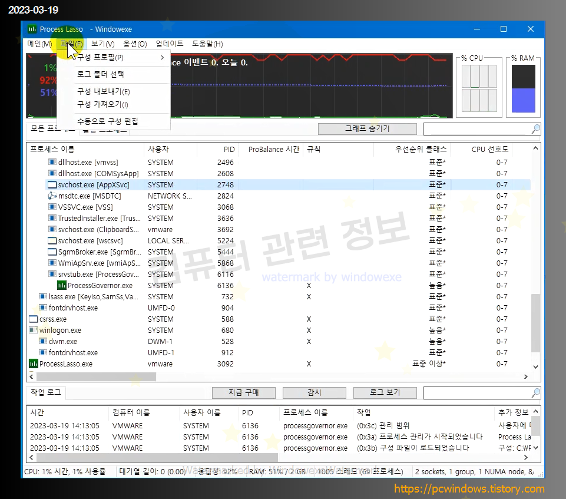Click the icon beside dllhost.exe [vmvss]
The height and width of the screenshot is (499, 566).
(x=52, y=162)
